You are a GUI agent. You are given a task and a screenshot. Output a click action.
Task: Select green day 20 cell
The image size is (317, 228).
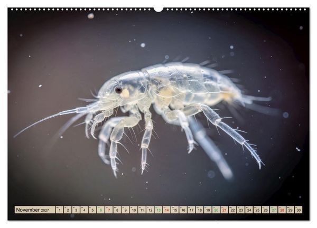216,210
